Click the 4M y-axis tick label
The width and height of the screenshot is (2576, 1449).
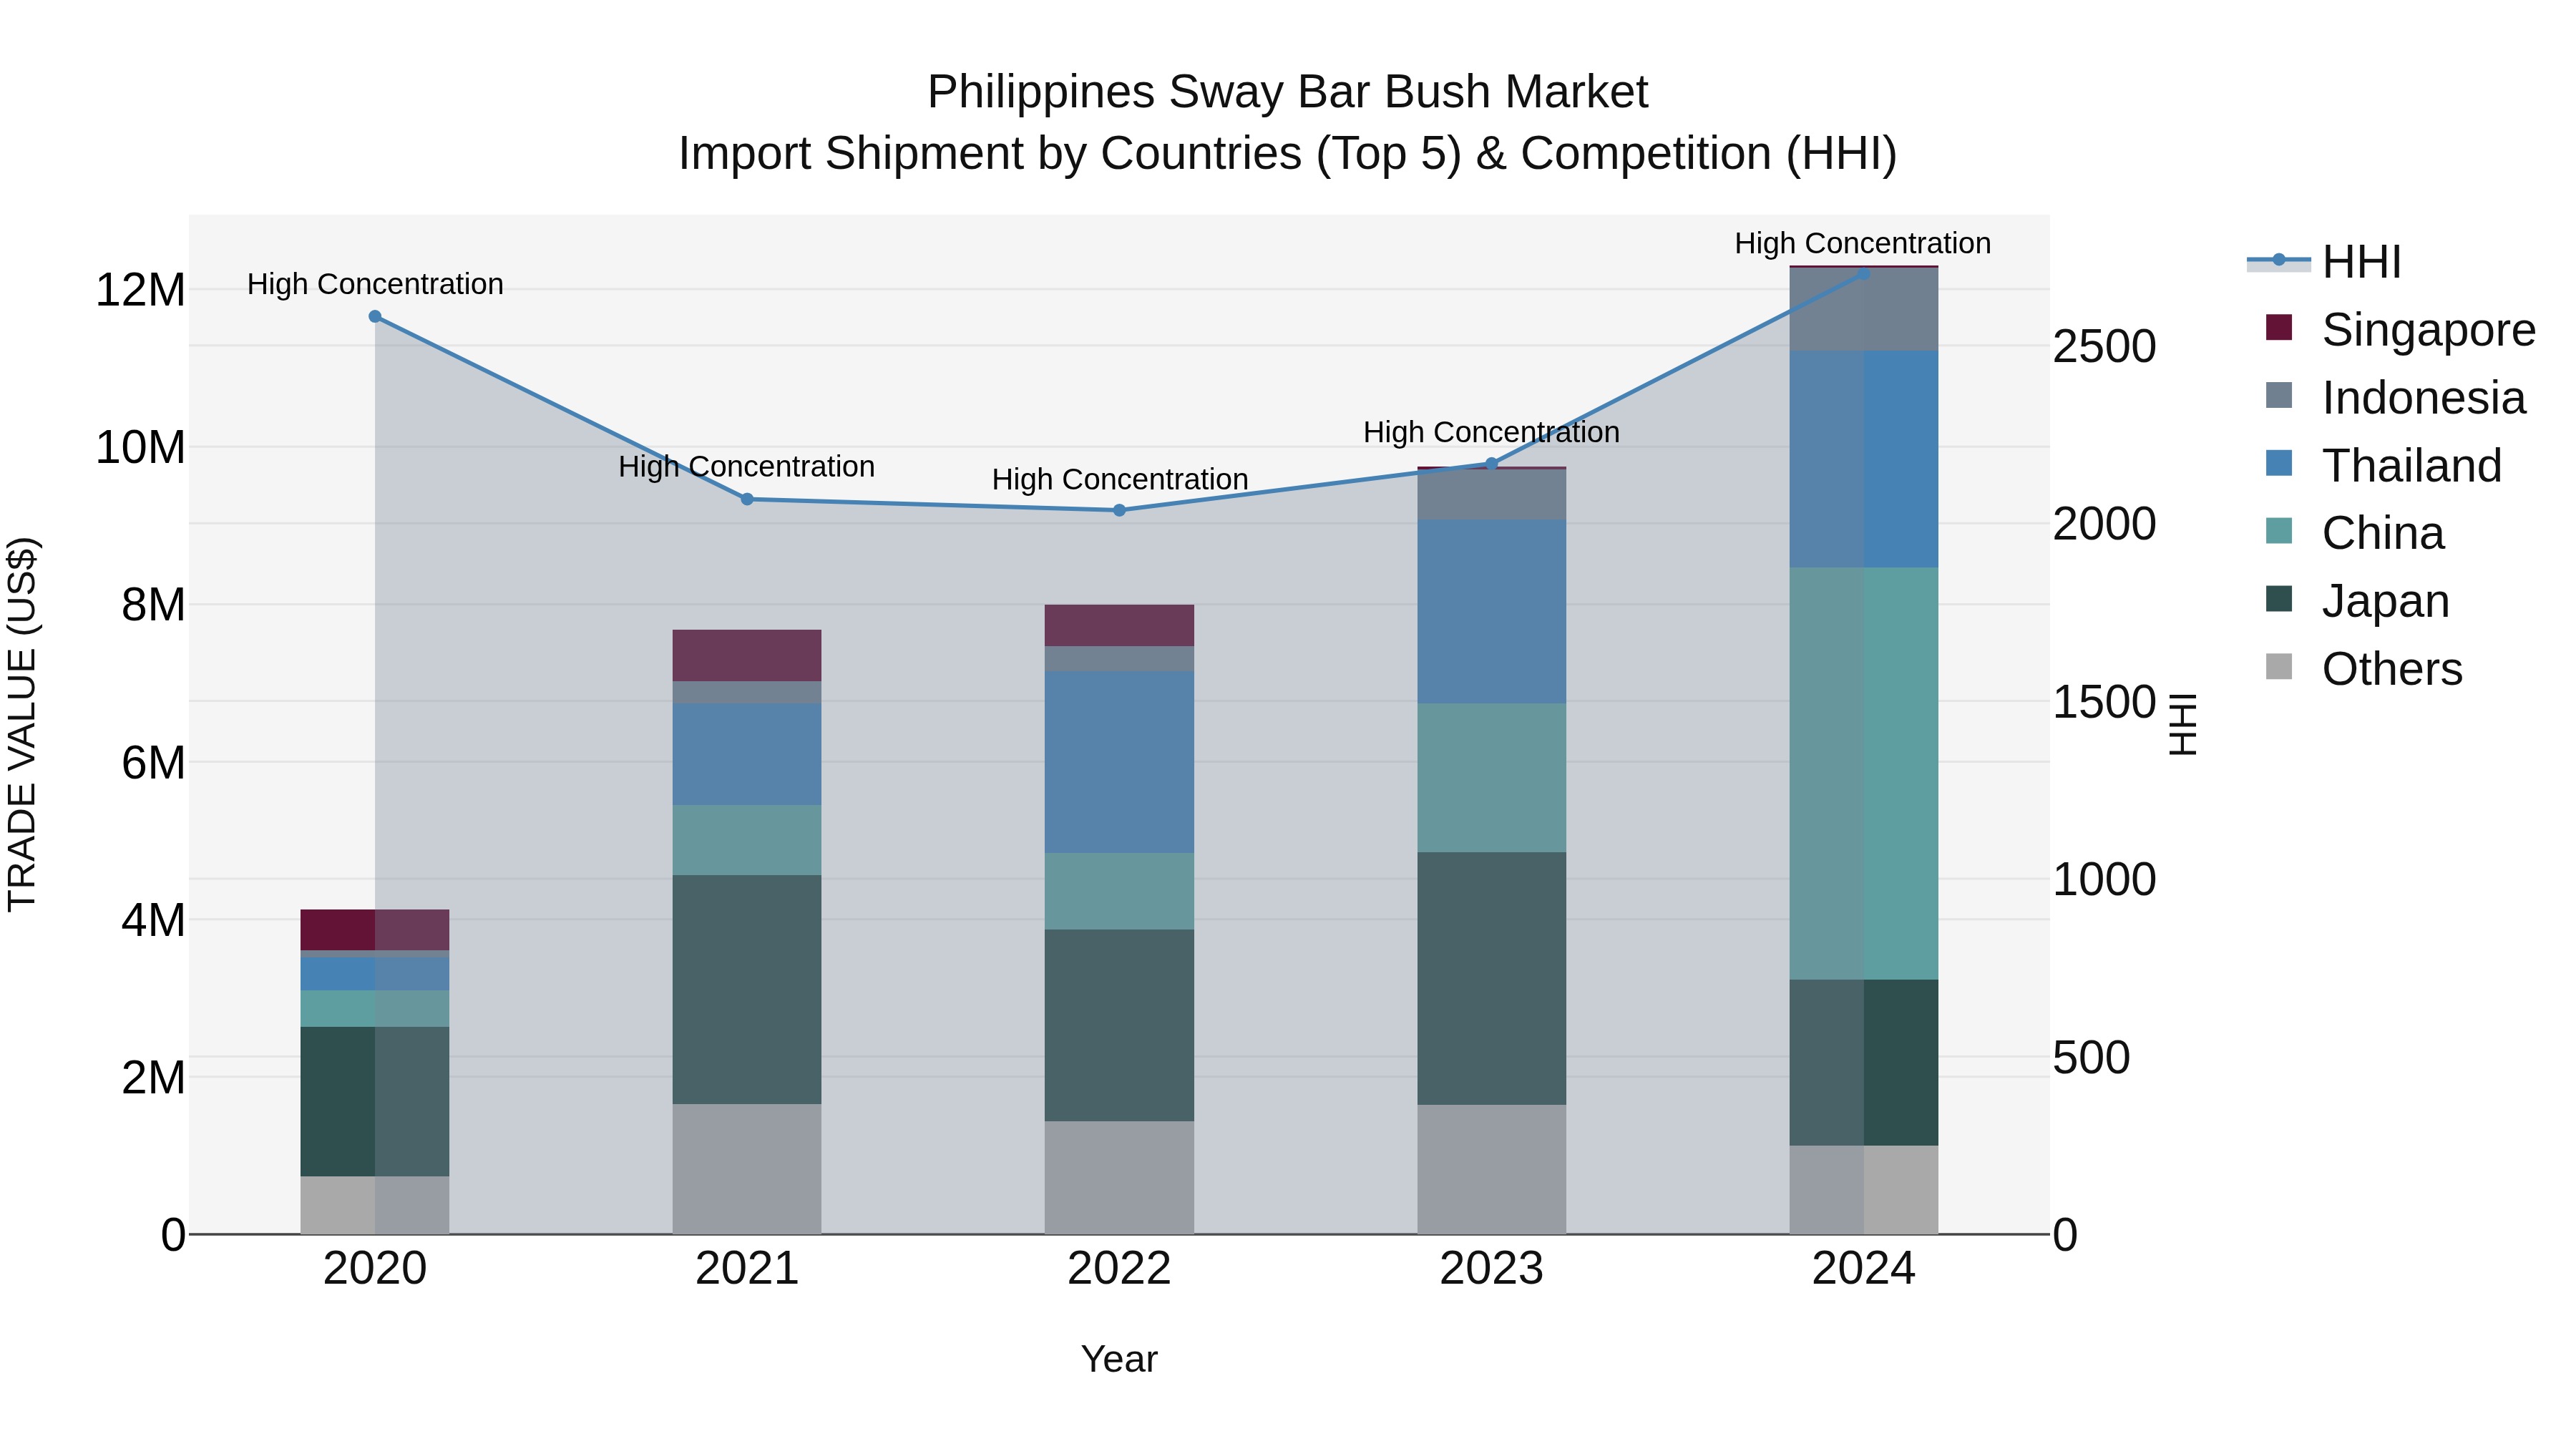tap(153, 920)
